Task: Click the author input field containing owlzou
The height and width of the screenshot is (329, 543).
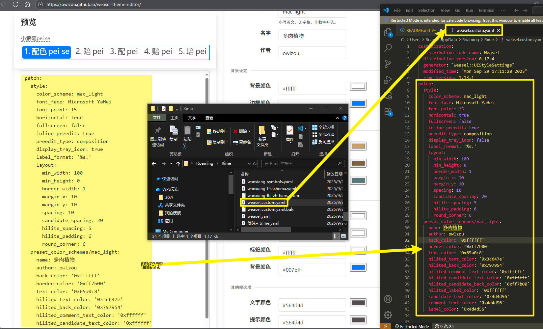Action: coord(312,53)
